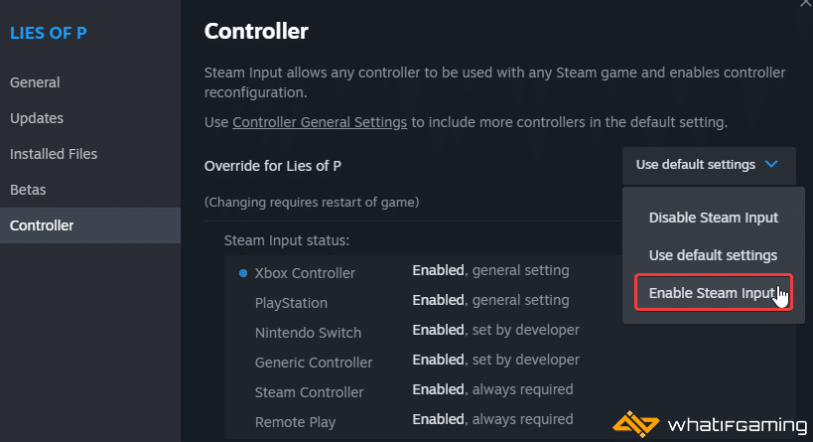Go to the Updates section

[x=37, y=118]
